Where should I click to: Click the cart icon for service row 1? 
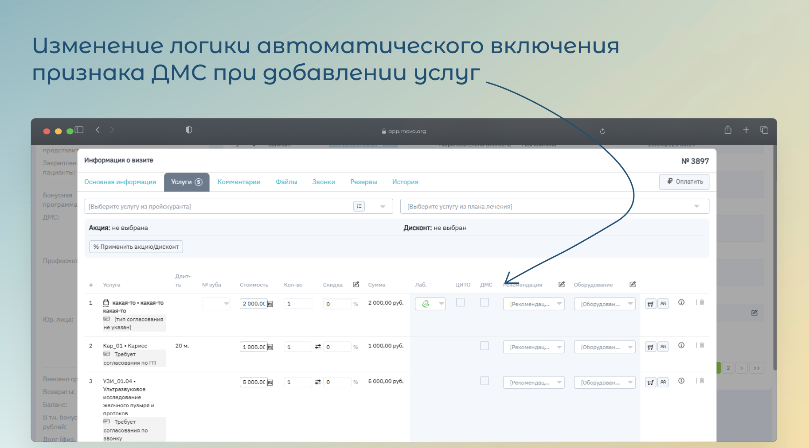coord(650,304)
